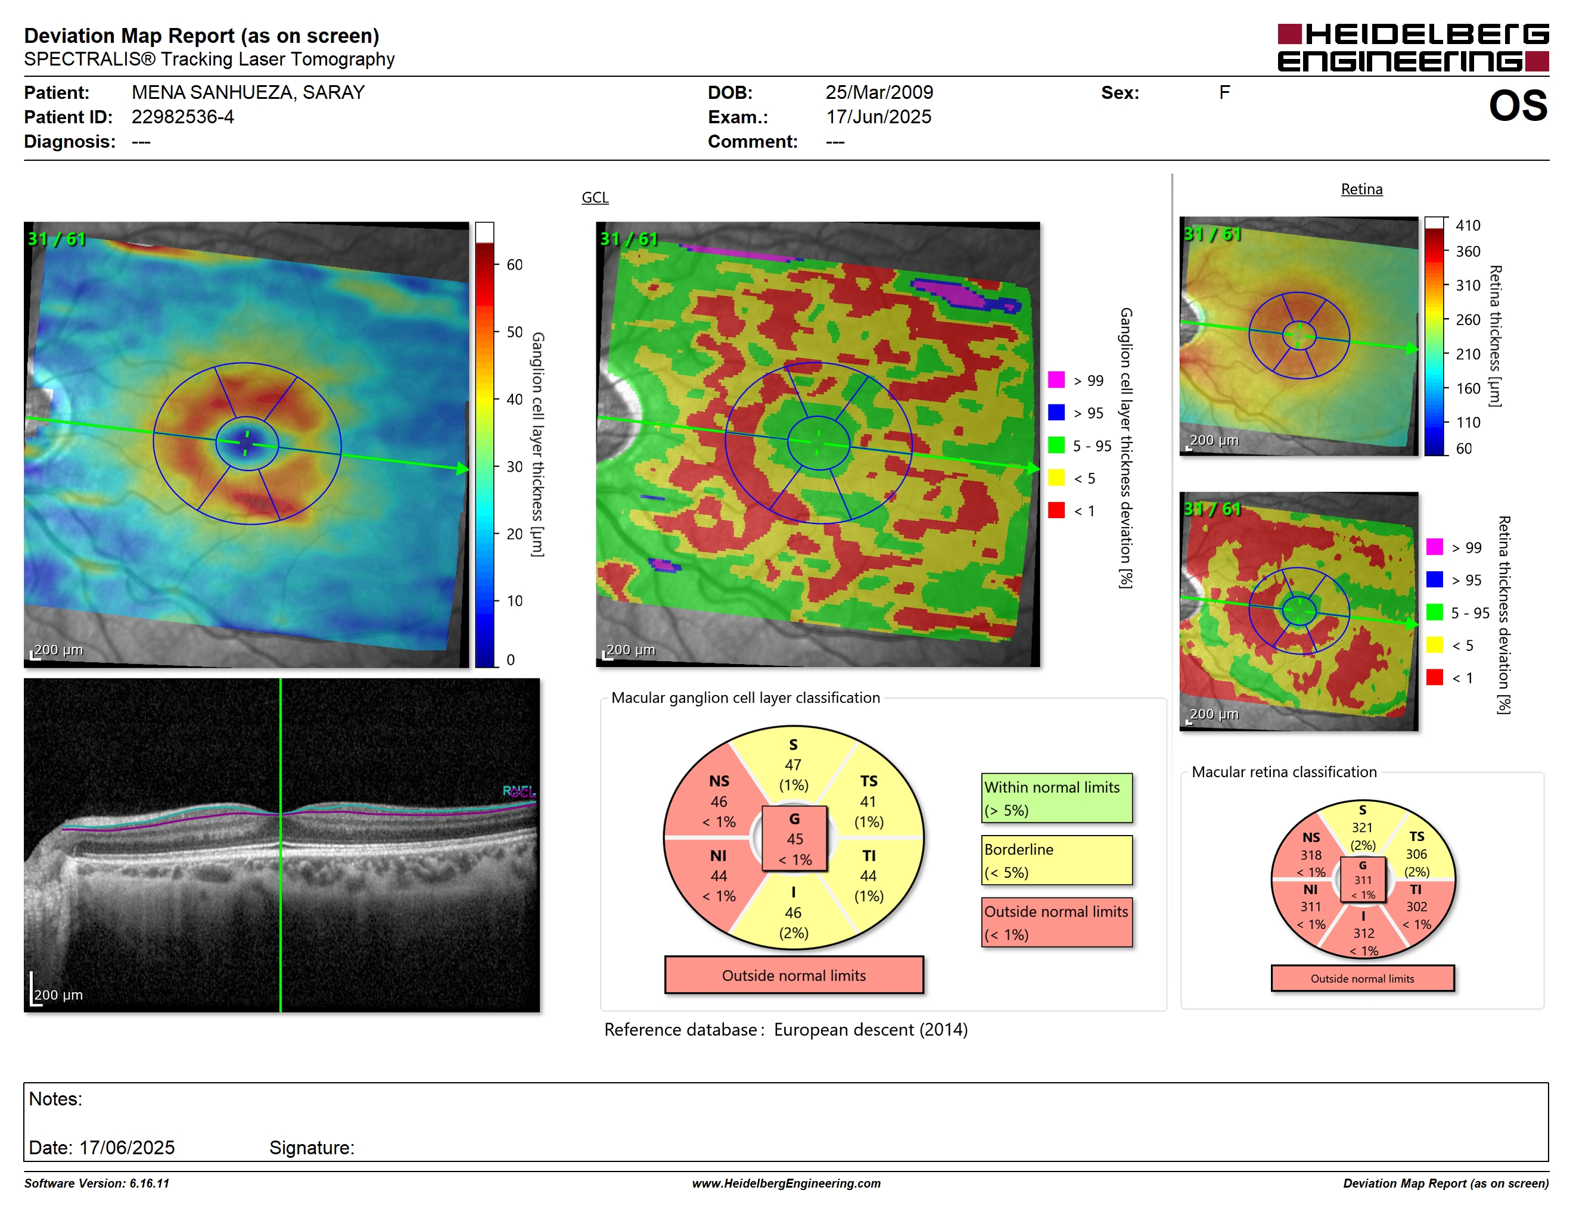This screenshot has width=1573, height=1215.
Task: Click the Outside normal limits (< 1%) legend box
Action: click(x=1056, y=922)
